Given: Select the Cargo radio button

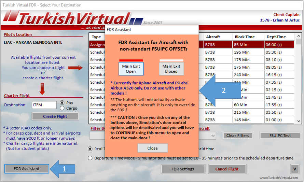Looking at the screenshot, I should pos(62,108).
